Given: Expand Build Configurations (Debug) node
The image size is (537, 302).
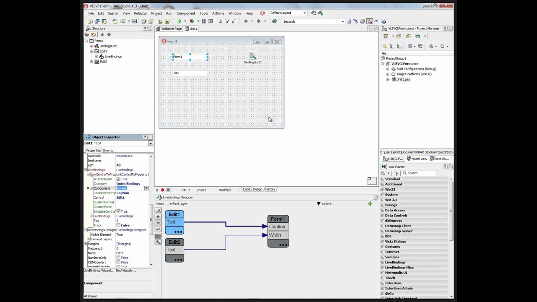Looking at the screenshot, I should [x=388, y=69].
